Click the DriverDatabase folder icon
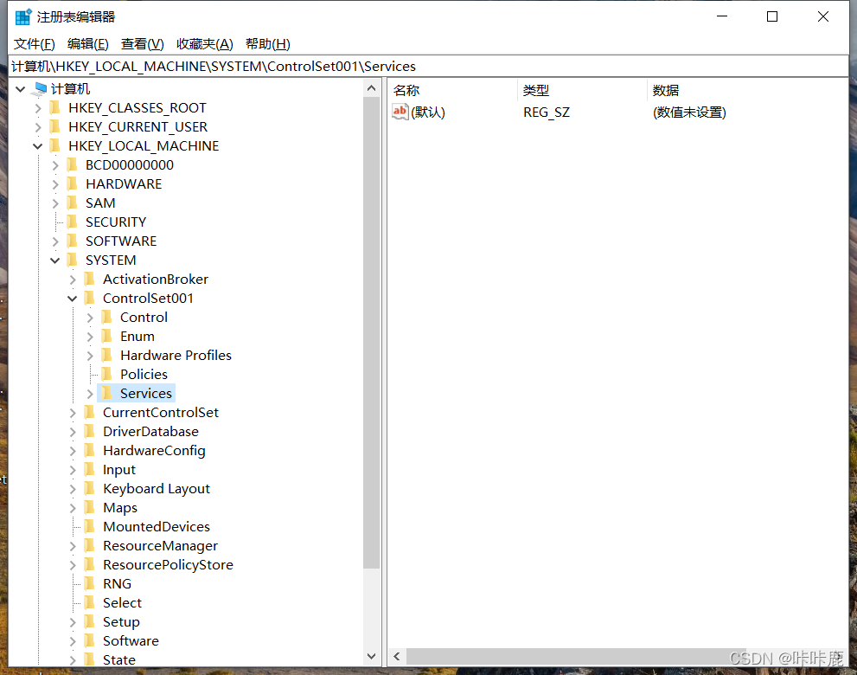 pyautogui.click(x=90, y=432)
